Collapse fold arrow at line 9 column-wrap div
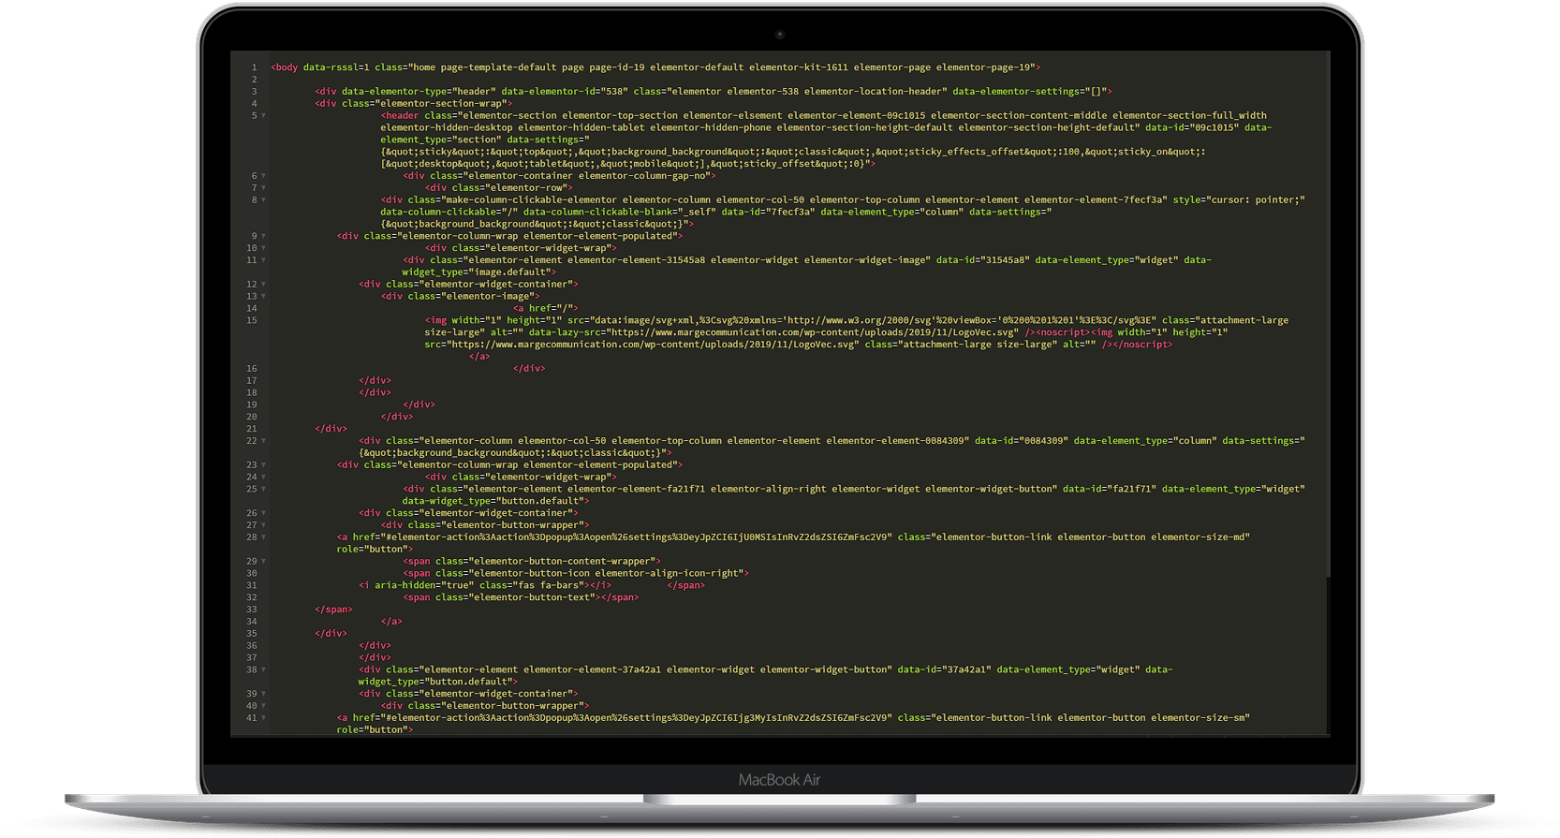 point(263,237)
